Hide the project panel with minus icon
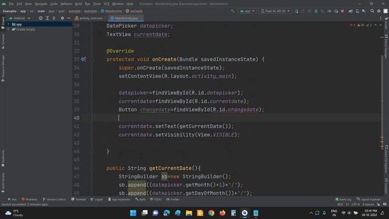 click(x=69, y=18)
